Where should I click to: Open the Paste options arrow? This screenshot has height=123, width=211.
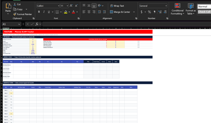pyautogui.click(x=8, y=14)
